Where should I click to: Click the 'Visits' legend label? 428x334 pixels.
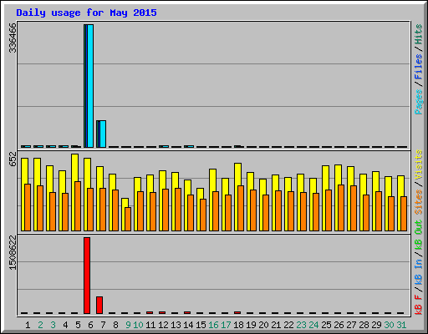(x=418, y=164)
